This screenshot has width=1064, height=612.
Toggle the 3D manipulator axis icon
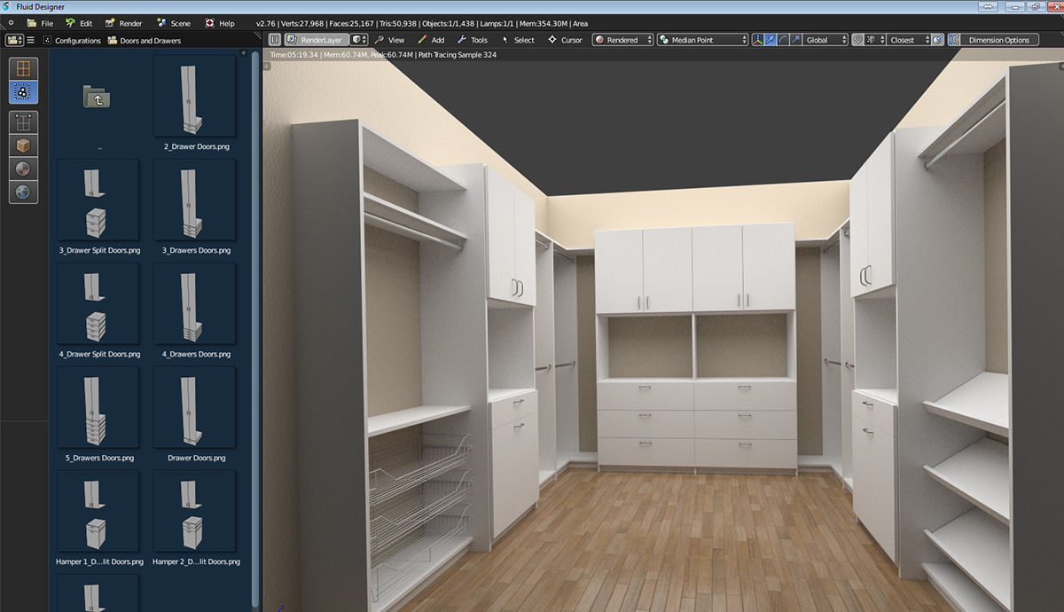point(757,40)
